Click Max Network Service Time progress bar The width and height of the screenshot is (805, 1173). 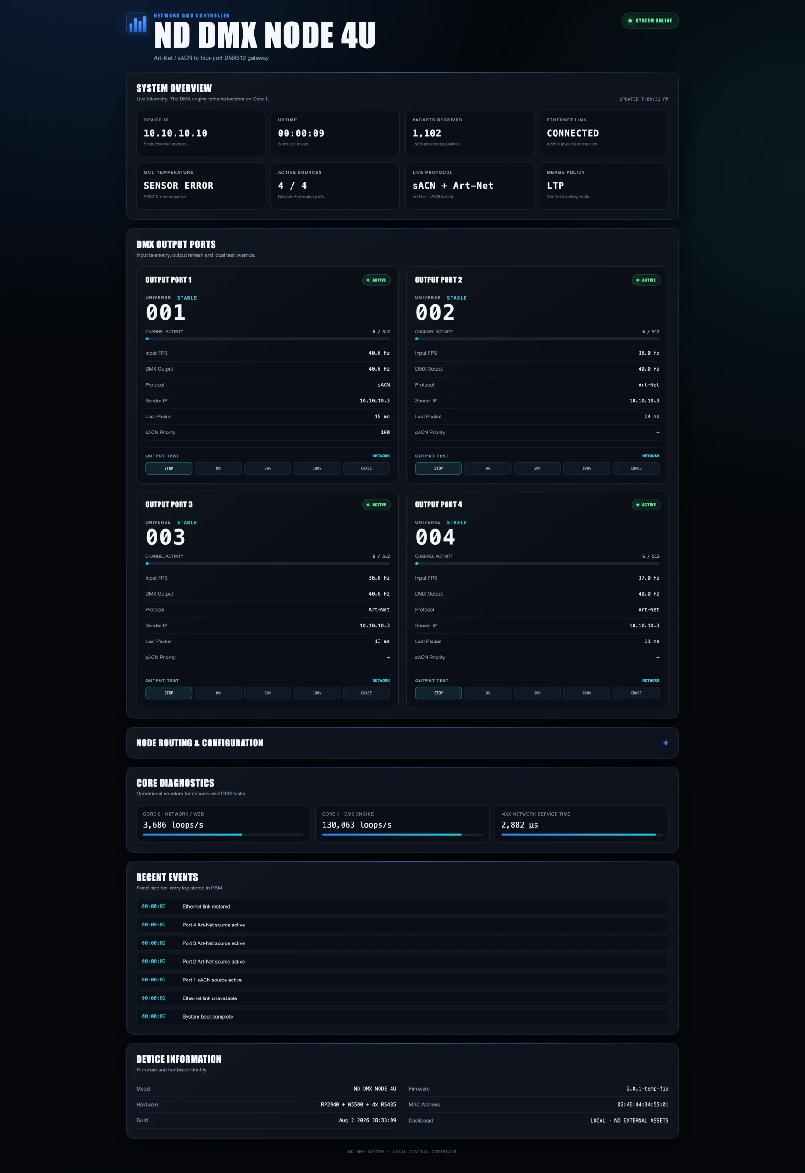pyautogui.click(x=581, y=835)
